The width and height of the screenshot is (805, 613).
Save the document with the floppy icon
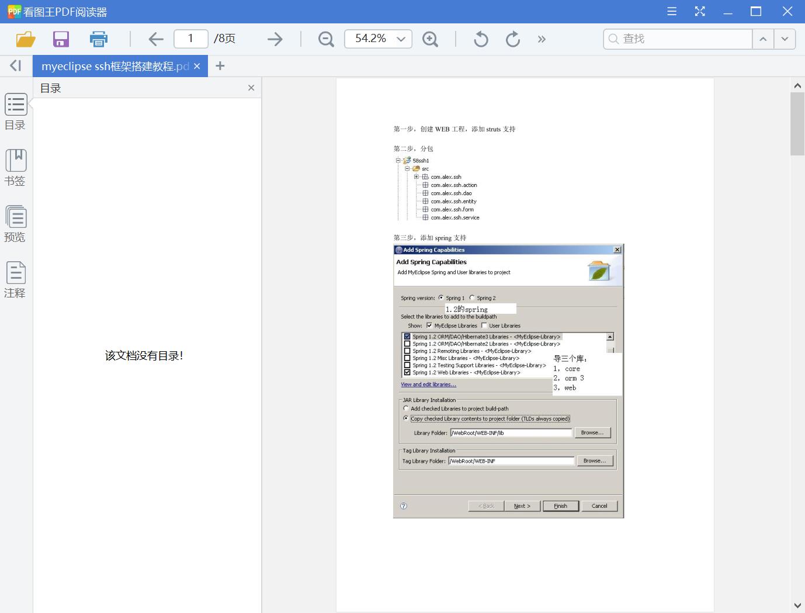61,39
